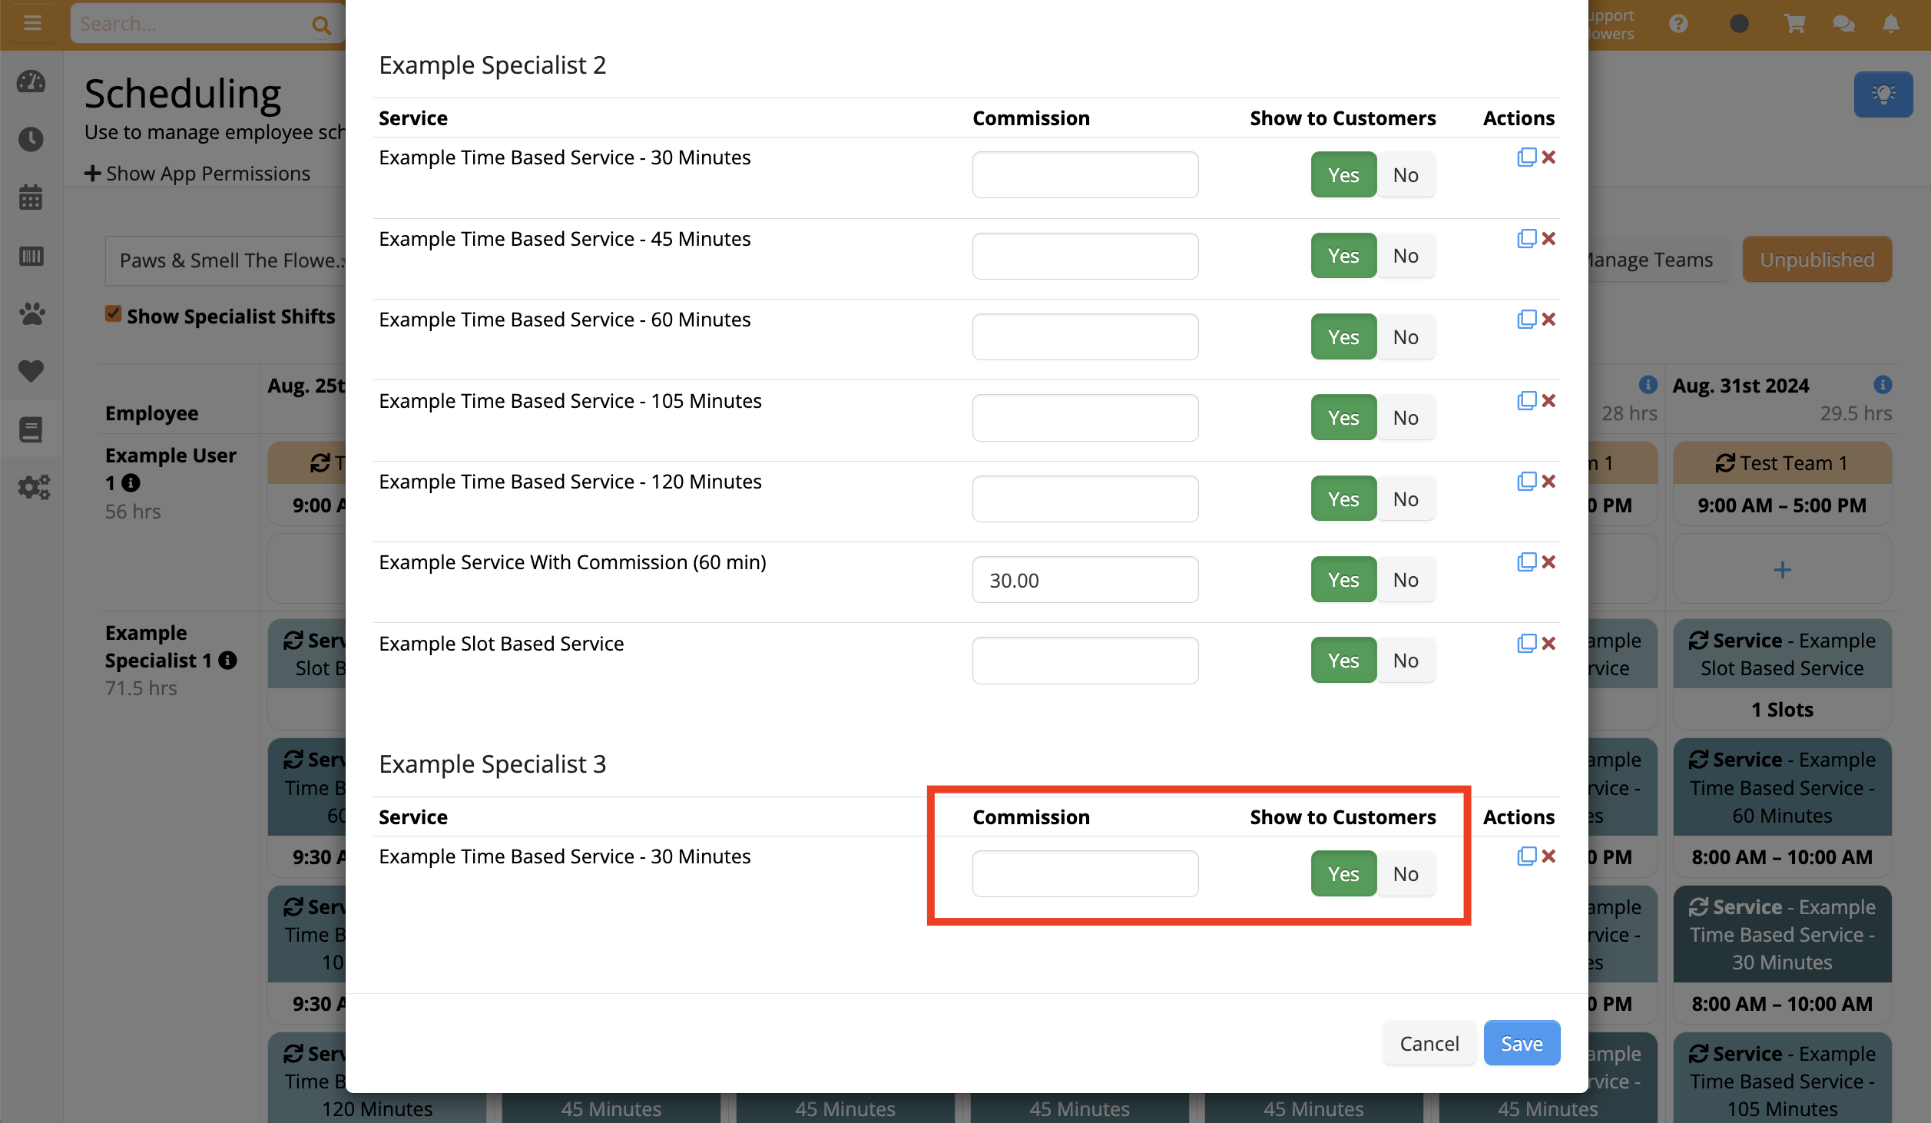Expand Show App Permissions
This screenshot has width=1931, height=1123.
click(197, 174)
